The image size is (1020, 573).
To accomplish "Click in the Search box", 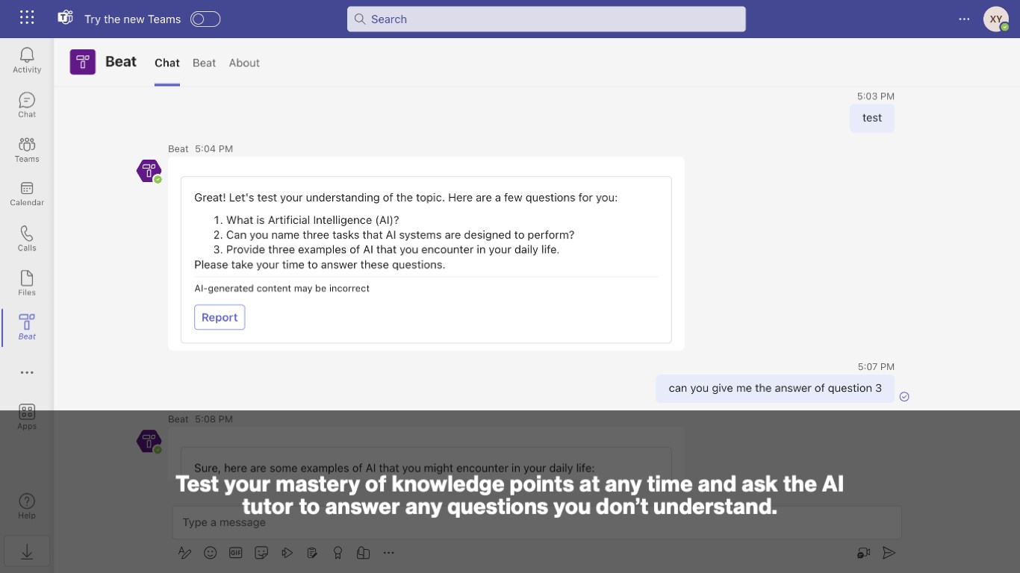I will point(546,19).
